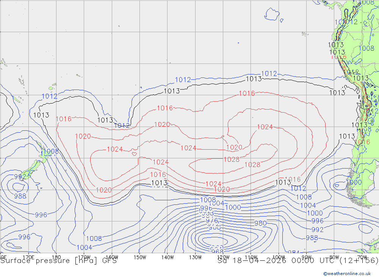The height and width of the screenshot is (277, 379).
Task: Select the 160W longitude axis label
Action: pyautogui.click(x=112, y=257)
